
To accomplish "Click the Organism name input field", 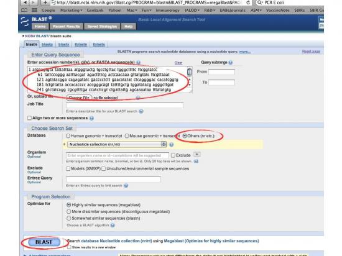I will click(x=118, y=155).
